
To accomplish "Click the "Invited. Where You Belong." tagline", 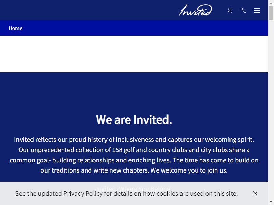I will 134,189.
